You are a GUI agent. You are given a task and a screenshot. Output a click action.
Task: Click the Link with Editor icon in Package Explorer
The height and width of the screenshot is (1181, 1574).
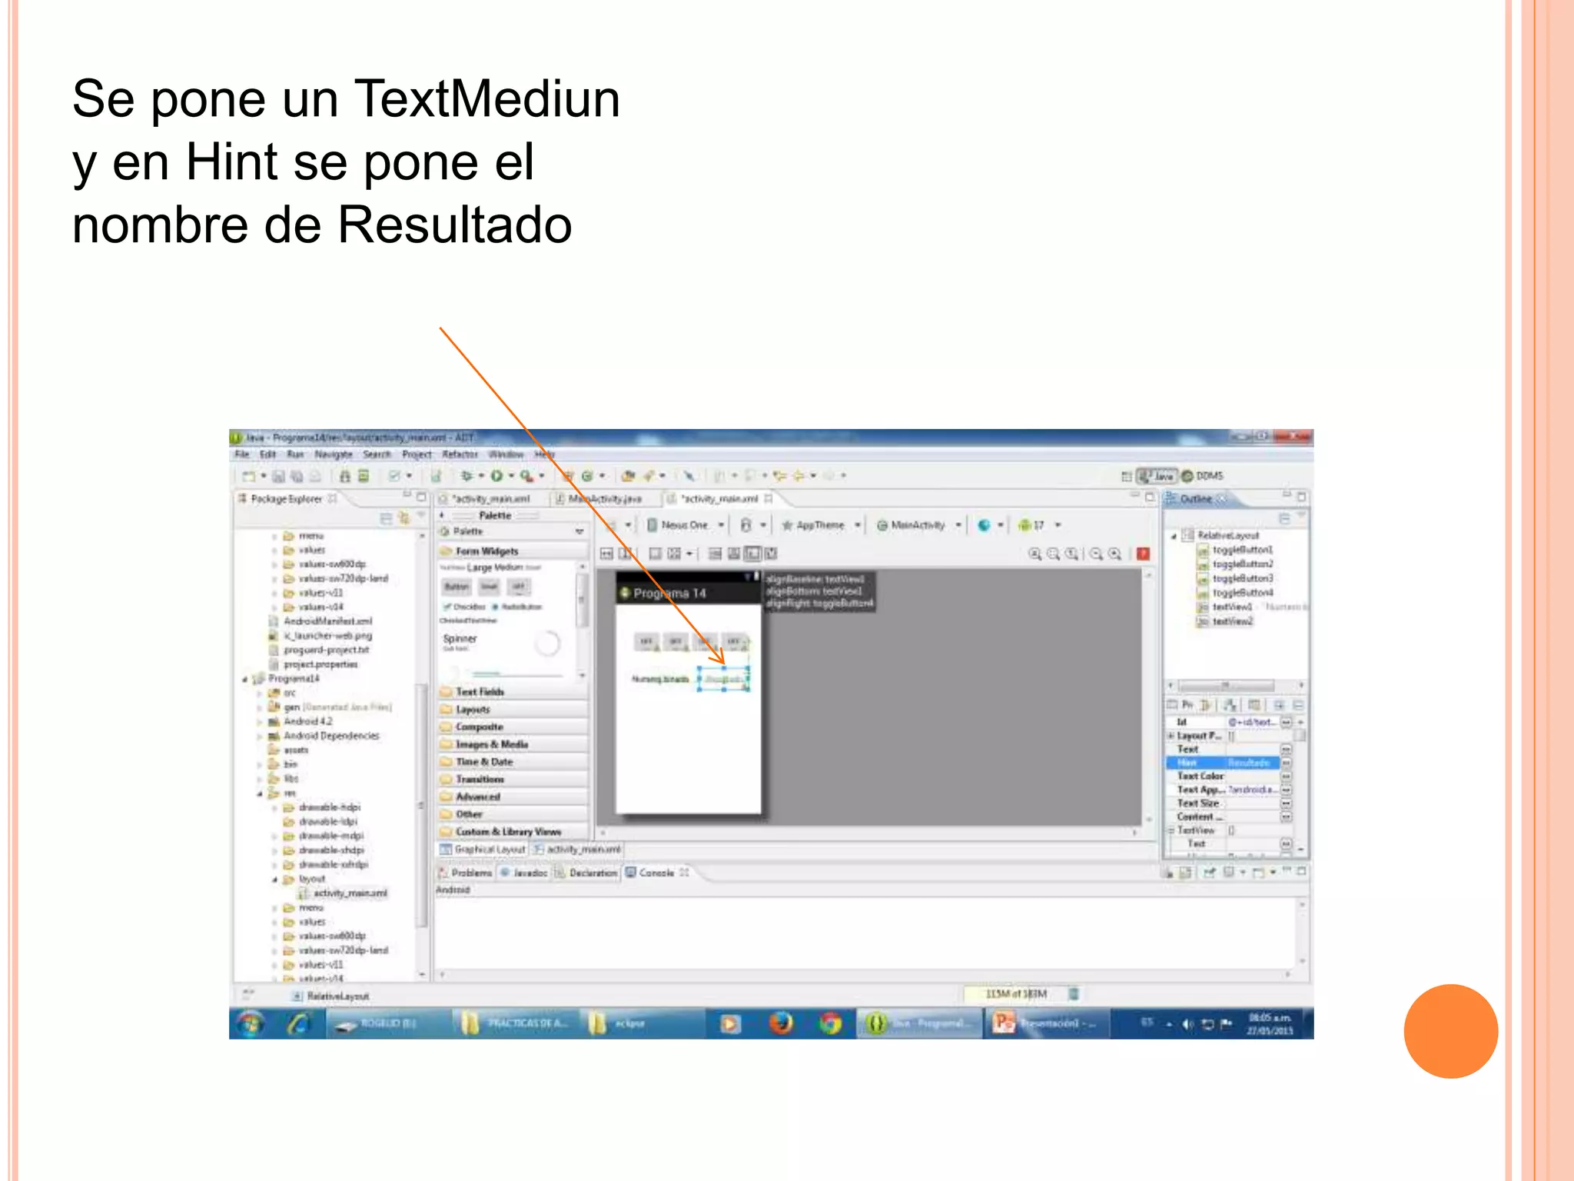click(404, 519)
